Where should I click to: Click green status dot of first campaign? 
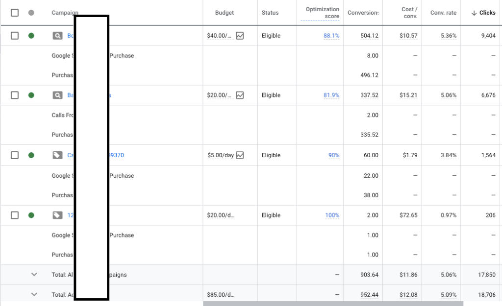point(31,36)
